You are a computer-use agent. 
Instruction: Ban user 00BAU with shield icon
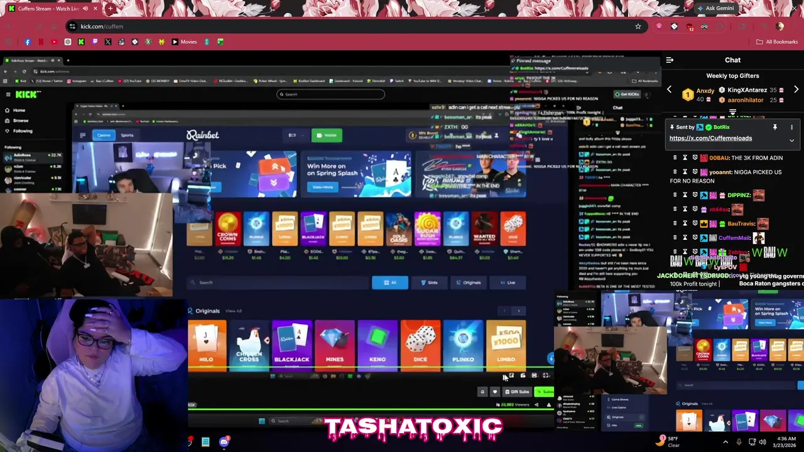(695, 158)
